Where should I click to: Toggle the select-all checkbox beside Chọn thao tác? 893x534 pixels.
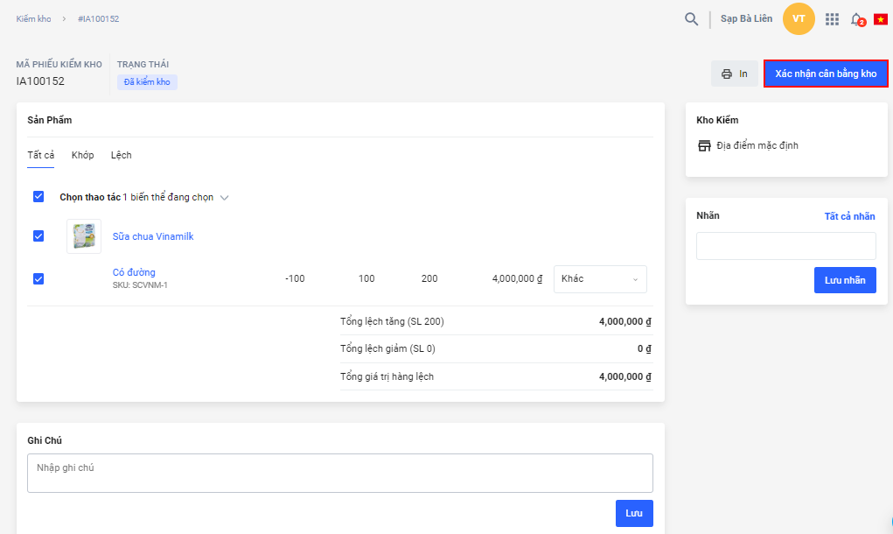[x=38, y=197]
